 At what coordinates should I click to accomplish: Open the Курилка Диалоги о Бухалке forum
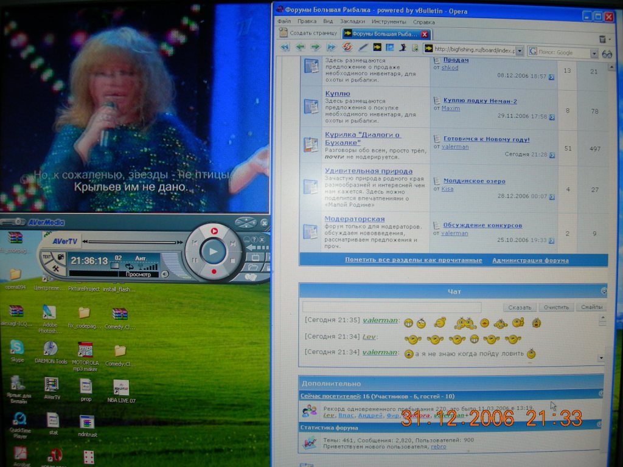pos(363,139)
